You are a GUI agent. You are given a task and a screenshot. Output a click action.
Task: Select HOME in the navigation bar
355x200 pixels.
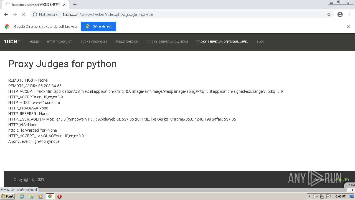(34, 42)
